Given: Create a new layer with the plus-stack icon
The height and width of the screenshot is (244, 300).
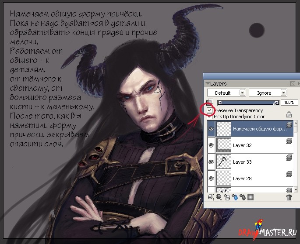Looking at the screenshot, I should coord(227,197).
